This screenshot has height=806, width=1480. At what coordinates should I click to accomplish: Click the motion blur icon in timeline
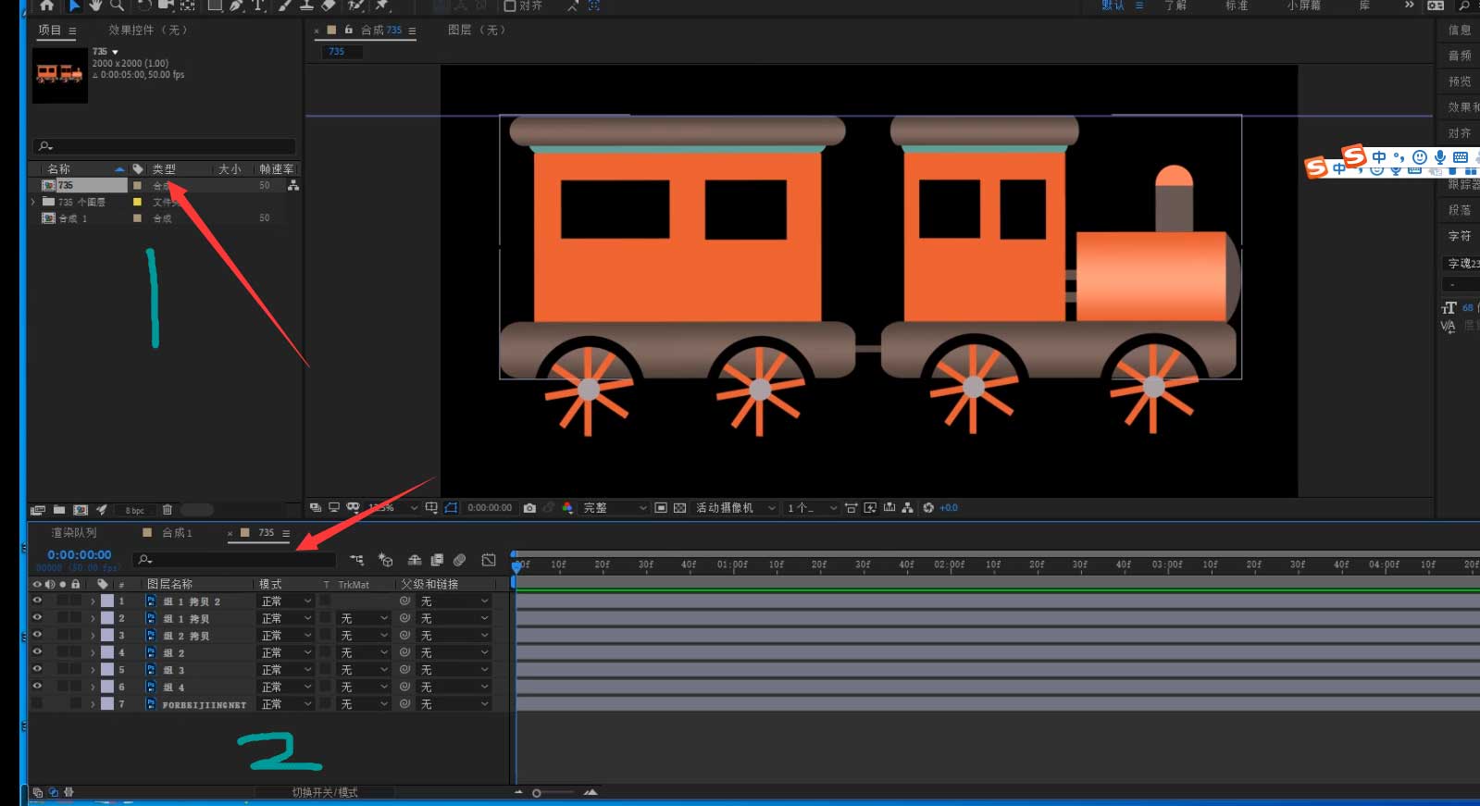459,560
